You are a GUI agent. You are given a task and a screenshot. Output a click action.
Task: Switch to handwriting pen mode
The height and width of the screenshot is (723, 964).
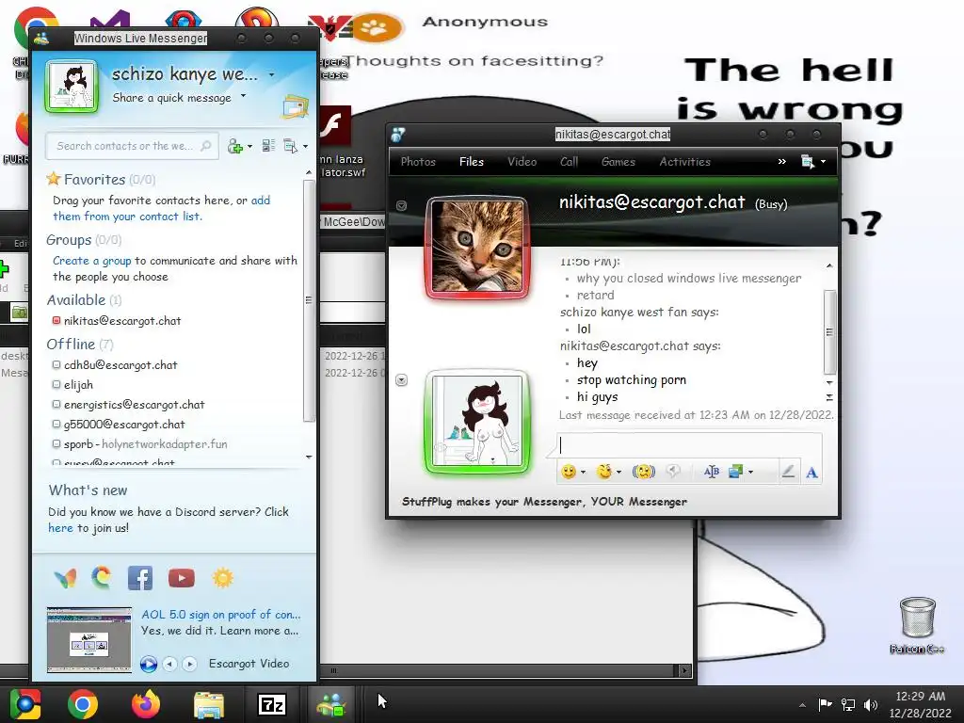[x=788, y=472]
